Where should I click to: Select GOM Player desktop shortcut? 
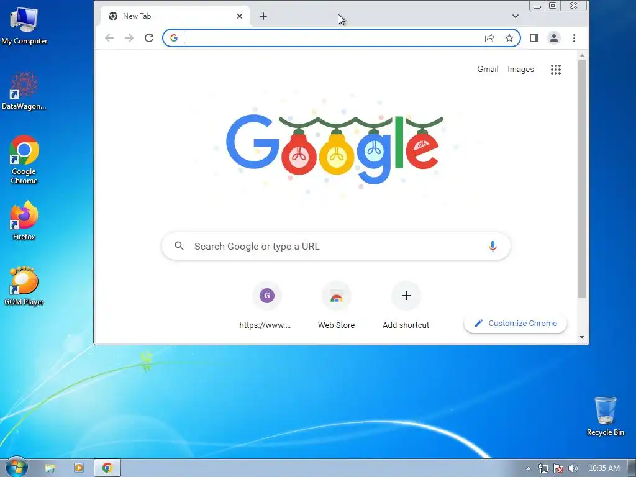[x=24, y=286]
